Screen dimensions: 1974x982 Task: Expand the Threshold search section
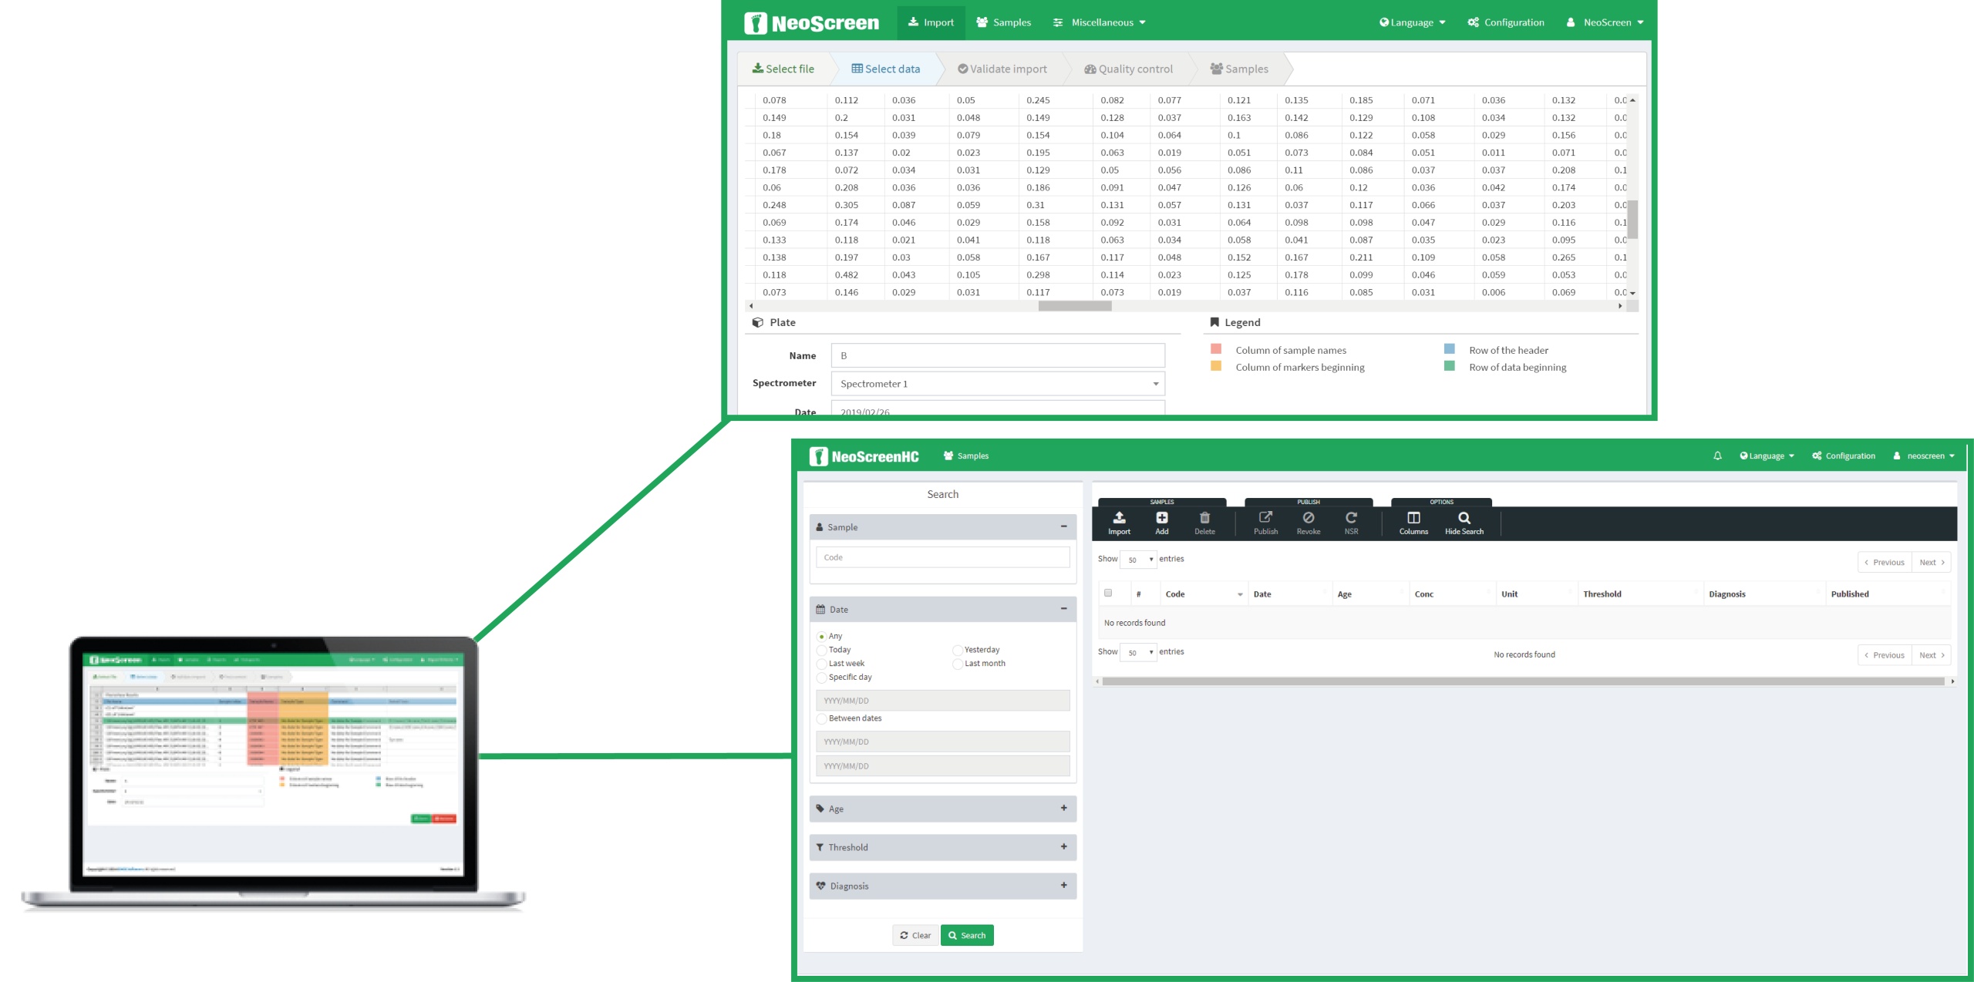coord(1063,846)
